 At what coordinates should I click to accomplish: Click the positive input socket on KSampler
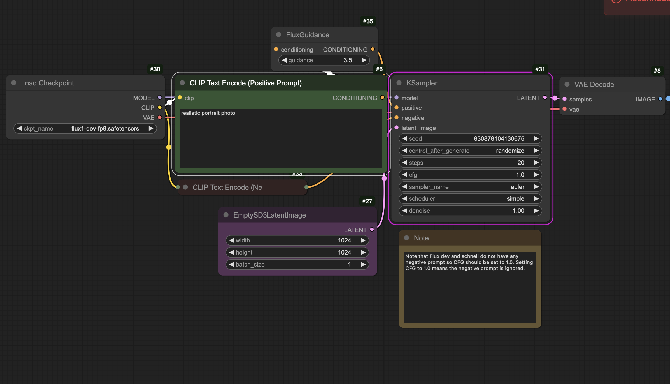pyautogui.click(x=397, y=108)
